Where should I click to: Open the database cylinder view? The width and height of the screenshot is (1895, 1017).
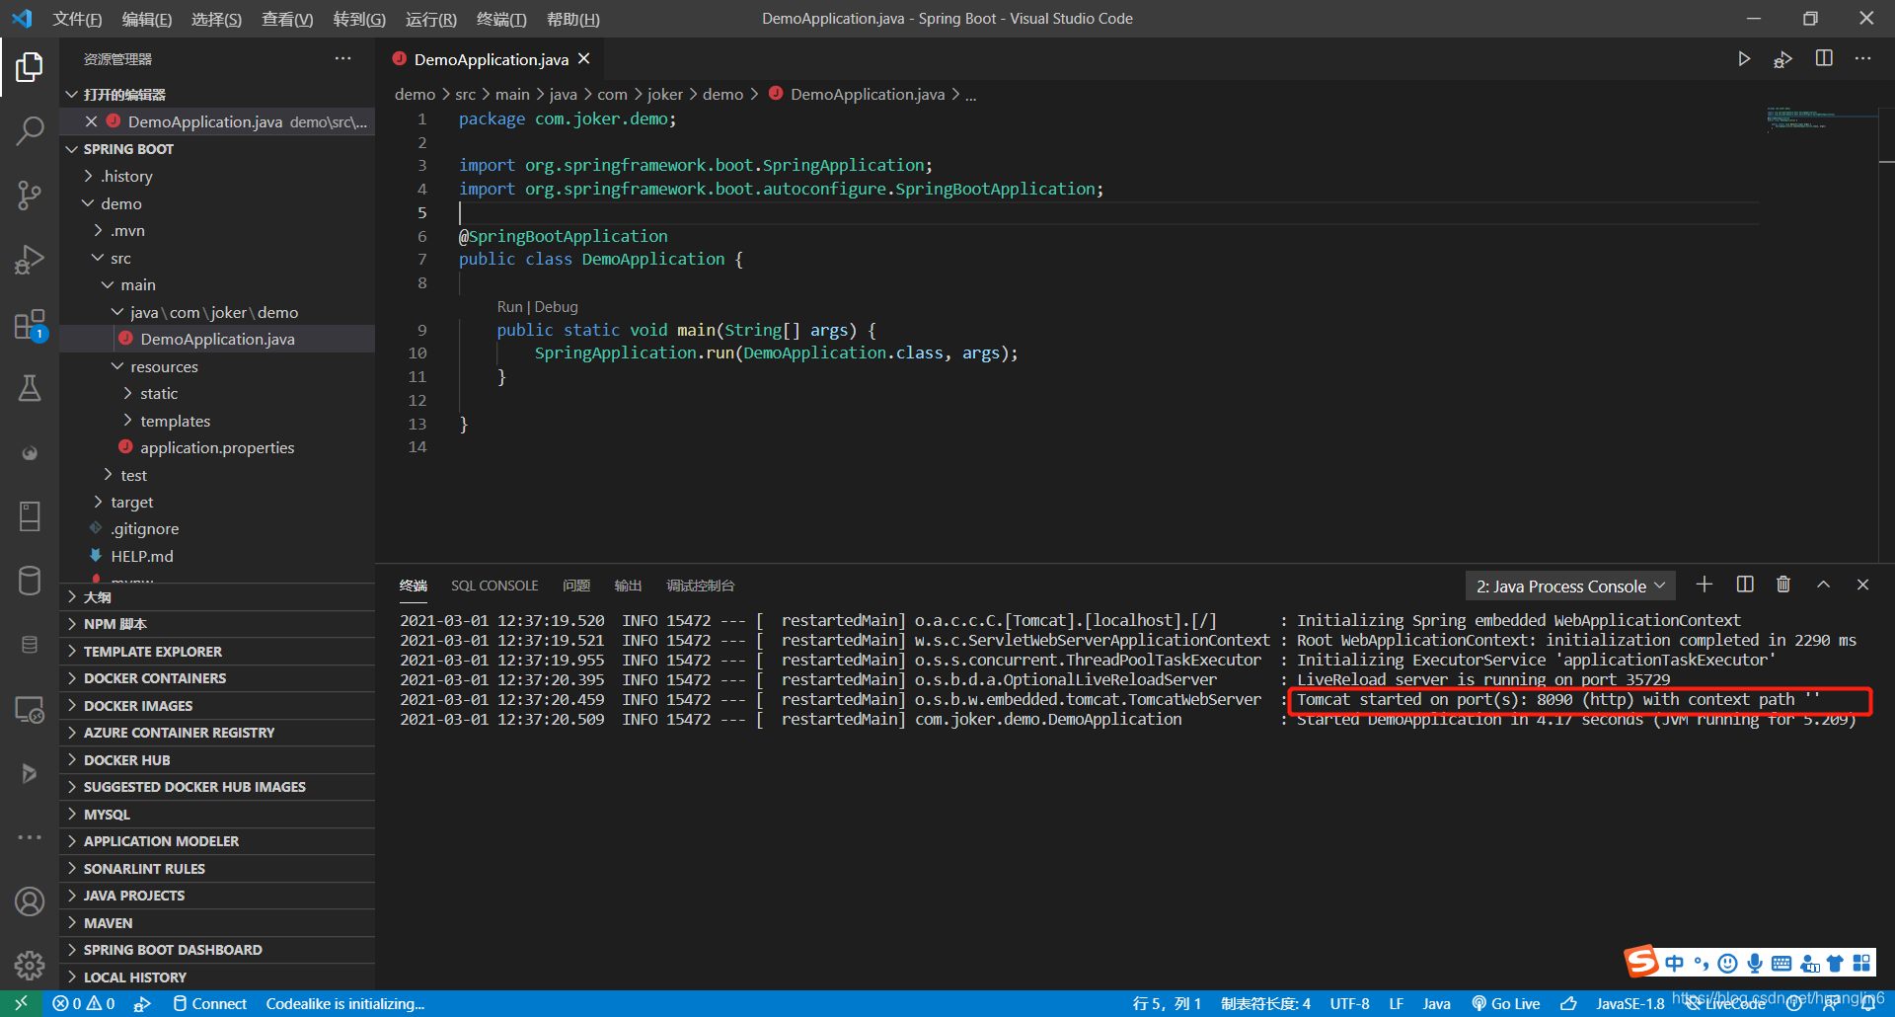[x=30, y=581]
